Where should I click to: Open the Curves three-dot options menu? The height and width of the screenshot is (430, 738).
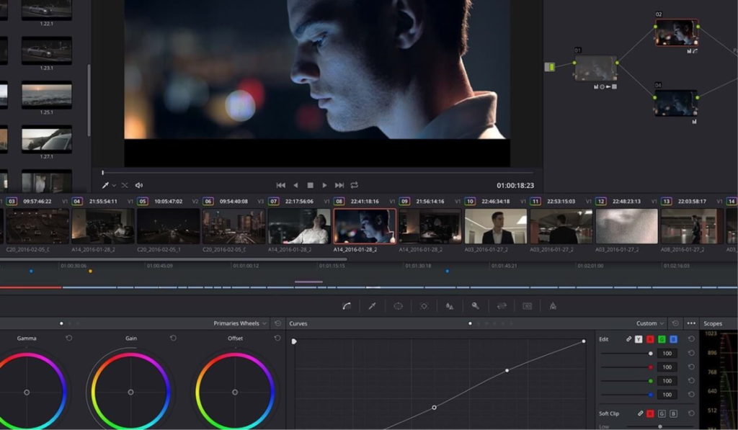[x=691, y=323]
